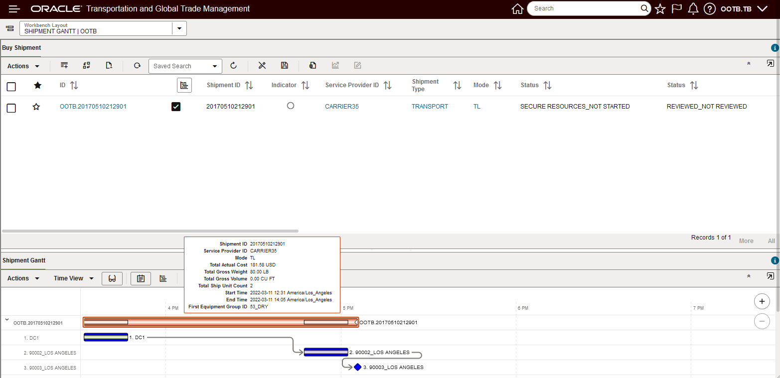Image resolution: width=780 pixels, height=378 pixels.
Task: Click the copy document icon in Buy Shipment toolbar
Action: pyautogui.click(x=312, y=65)
